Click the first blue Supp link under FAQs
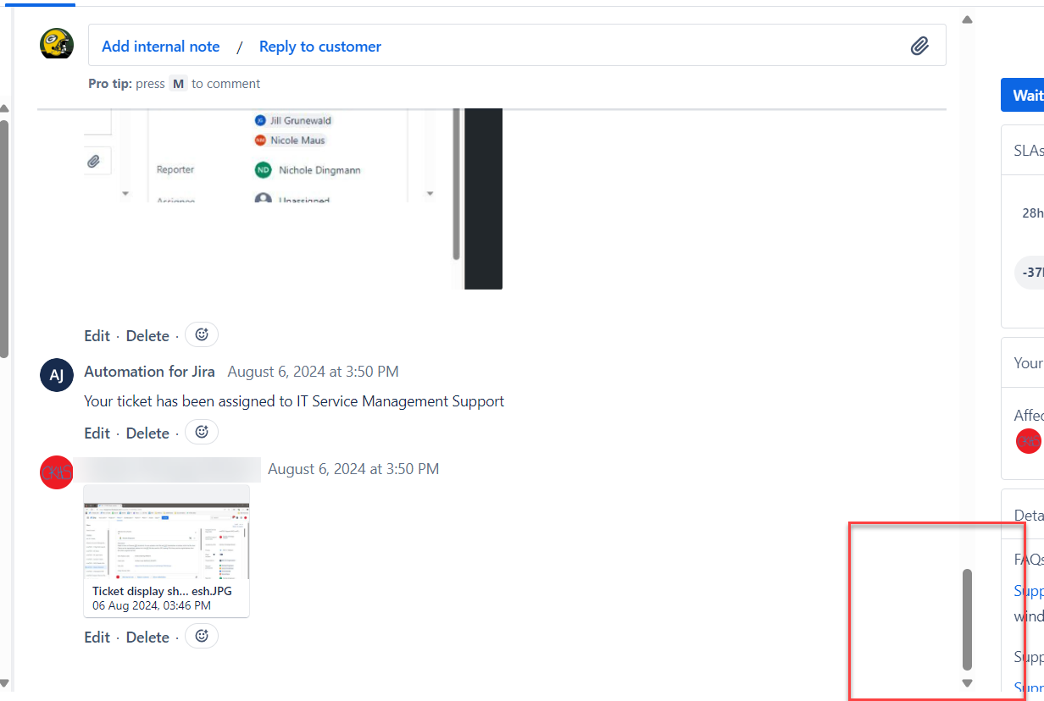 [x=1029, y=591]
